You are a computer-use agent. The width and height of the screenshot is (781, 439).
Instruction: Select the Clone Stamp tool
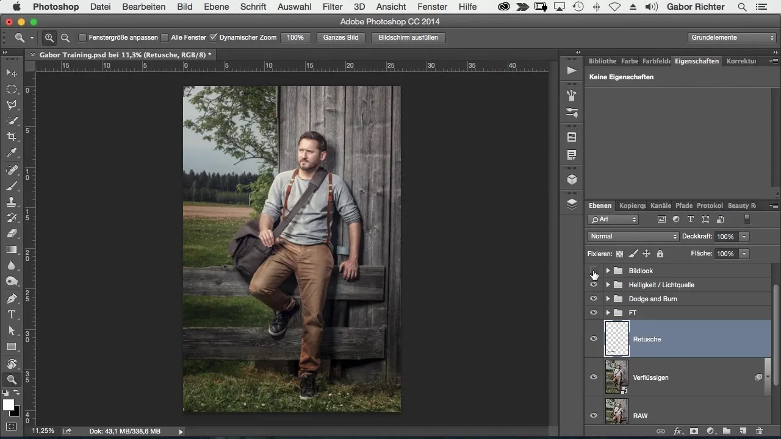[12, 202]
